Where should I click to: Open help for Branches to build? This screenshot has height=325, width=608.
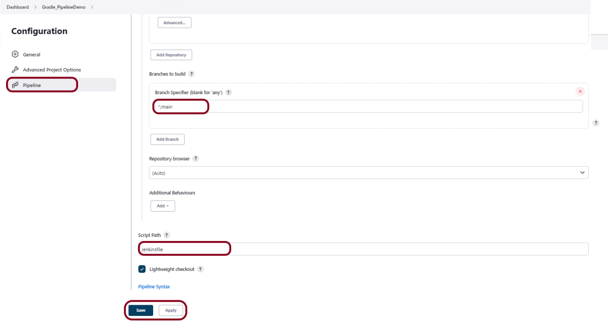[x=191, y=74]
